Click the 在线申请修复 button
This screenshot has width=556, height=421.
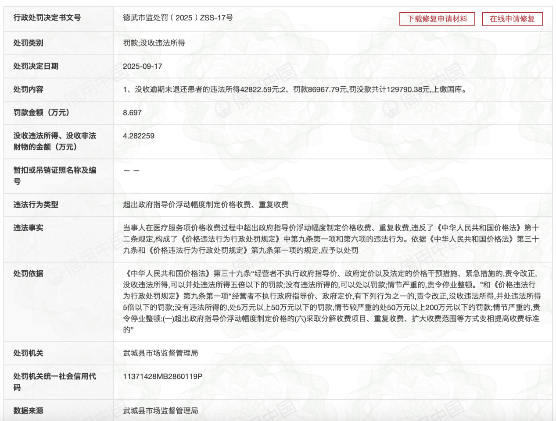click(512, 19)
